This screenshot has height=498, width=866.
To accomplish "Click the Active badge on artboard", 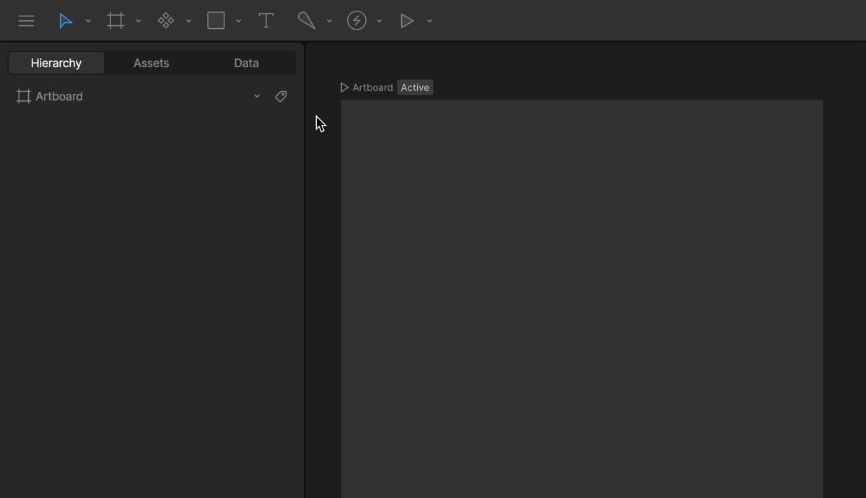I will (415, 87).
